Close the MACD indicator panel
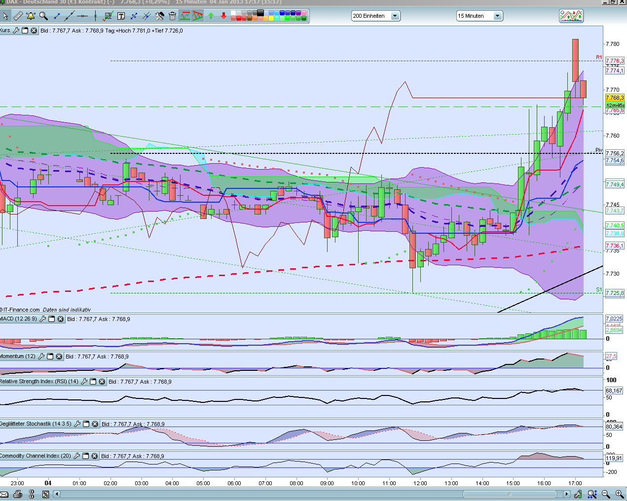This screenshot has width=627, height=501. [60, 319]
